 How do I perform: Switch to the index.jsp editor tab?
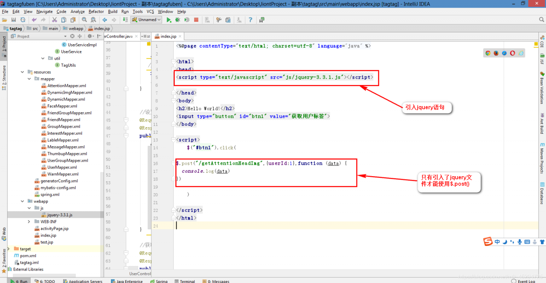tap(168, 37)
